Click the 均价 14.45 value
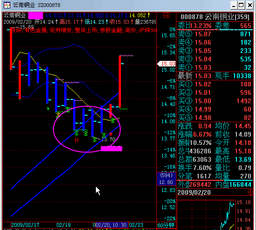Viewport: 256px width, 230px height. tap(243, 126)
